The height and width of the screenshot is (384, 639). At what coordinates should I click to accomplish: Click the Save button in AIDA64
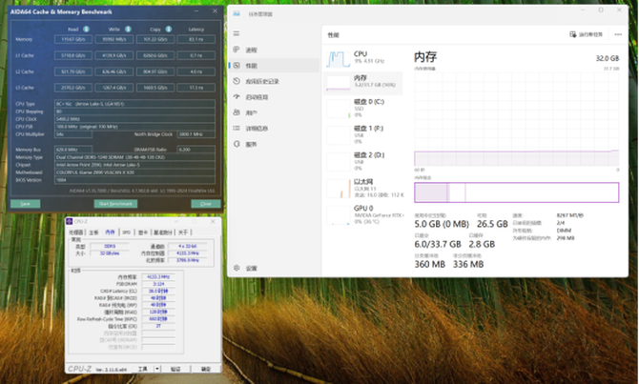25,204
